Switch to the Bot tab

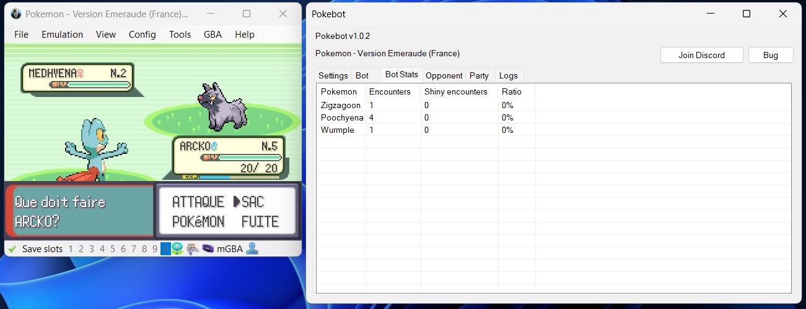[362, 75]
